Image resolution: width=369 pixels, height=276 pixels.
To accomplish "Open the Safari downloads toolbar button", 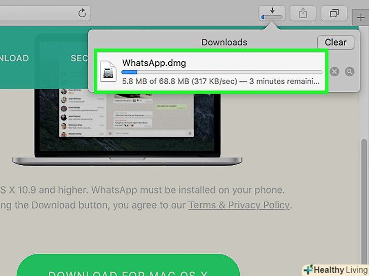I will coord(272,13).
